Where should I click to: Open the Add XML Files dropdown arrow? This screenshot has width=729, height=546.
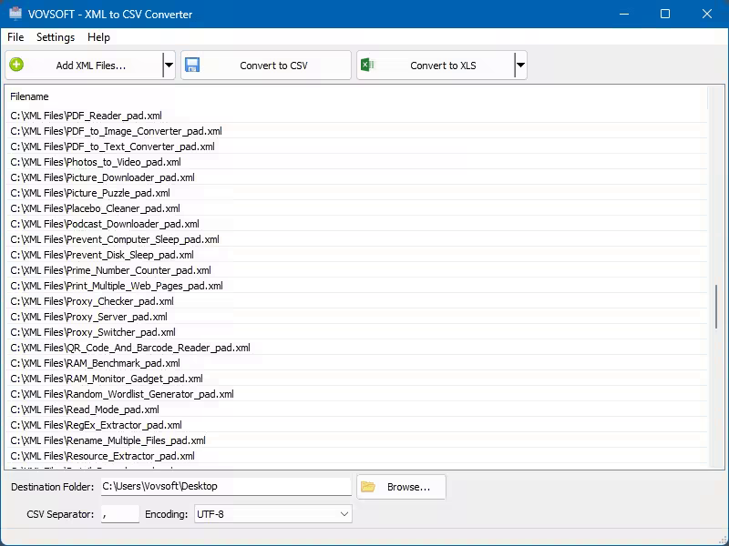click(x=169, y=65)
